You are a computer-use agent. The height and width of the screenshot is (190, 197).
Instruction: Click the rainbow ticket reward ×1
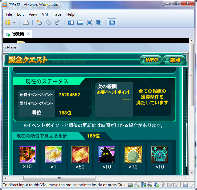pyautogui.click(x=54, y=155)
